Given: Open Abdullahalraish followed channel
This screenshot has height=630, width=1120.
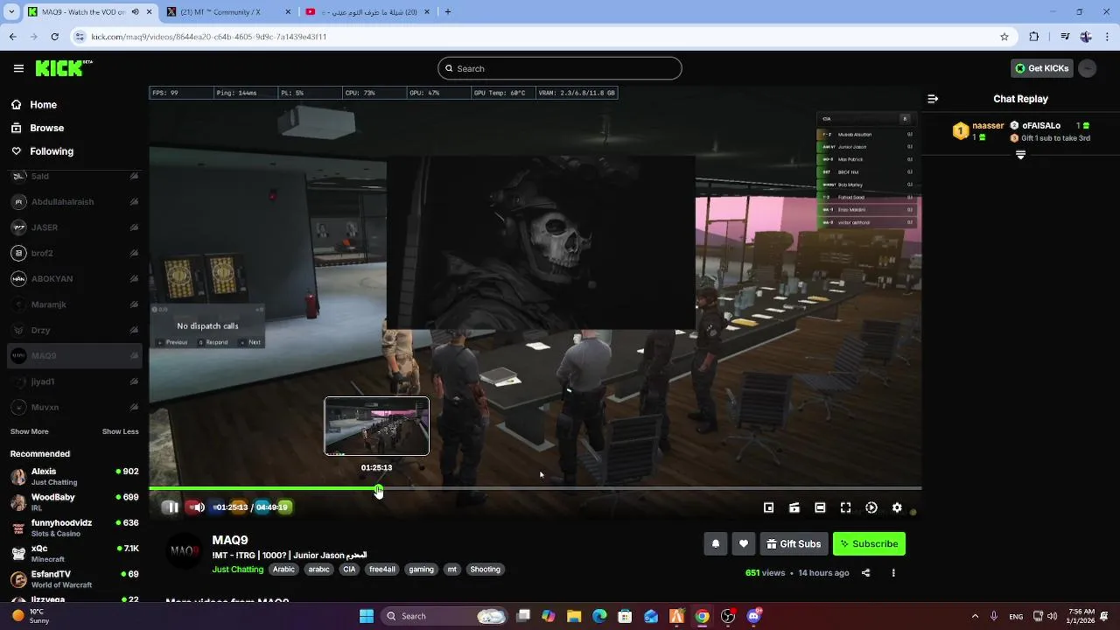Looking at the screenshot, I should click(x=74, y=202).
